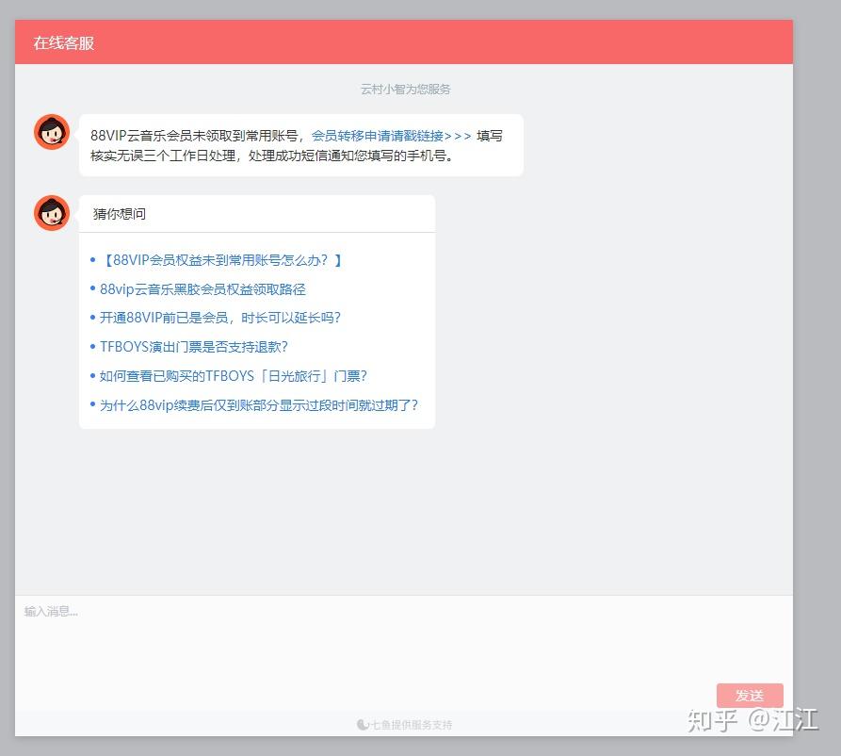Click the 云村小智为您服务 notice text
The image size is (841, 756).
[x=406, y=90]
